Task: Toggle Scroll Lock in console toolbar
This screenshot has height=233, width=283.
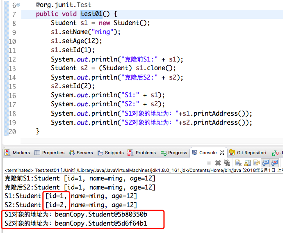Action: point(247,163)
